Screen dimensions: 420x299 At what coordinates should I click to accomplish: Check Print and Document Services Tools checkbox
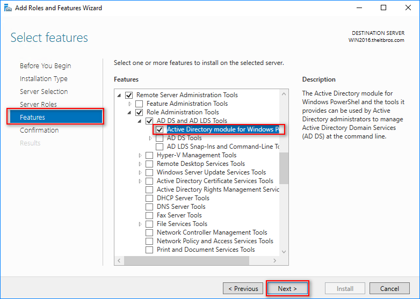[149, 250]
